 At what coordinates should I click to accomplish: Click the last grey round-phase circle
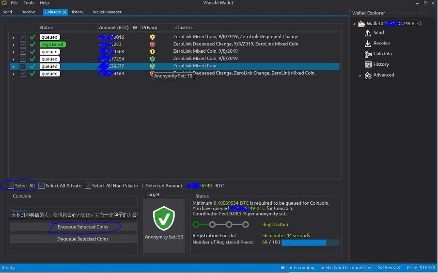246,225
